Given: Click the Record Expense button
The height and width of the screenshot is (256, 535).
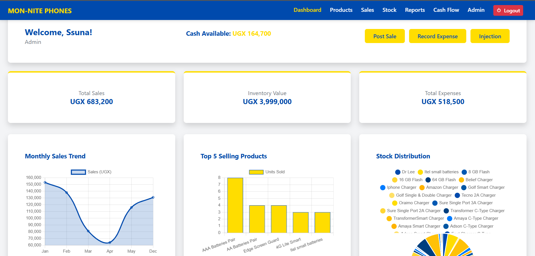Looking at the screenshot, I should pyautogui.click(x=437, y=36).
